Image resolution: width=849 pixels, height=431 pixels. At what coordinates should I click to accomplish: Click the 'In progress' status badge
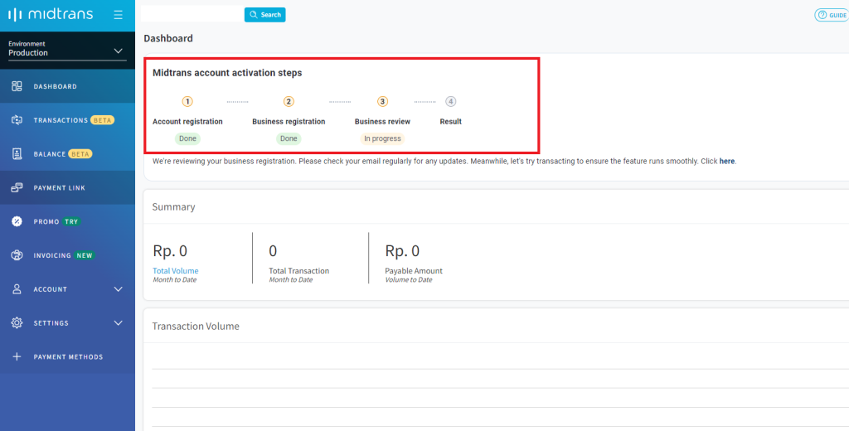point(382,138)
